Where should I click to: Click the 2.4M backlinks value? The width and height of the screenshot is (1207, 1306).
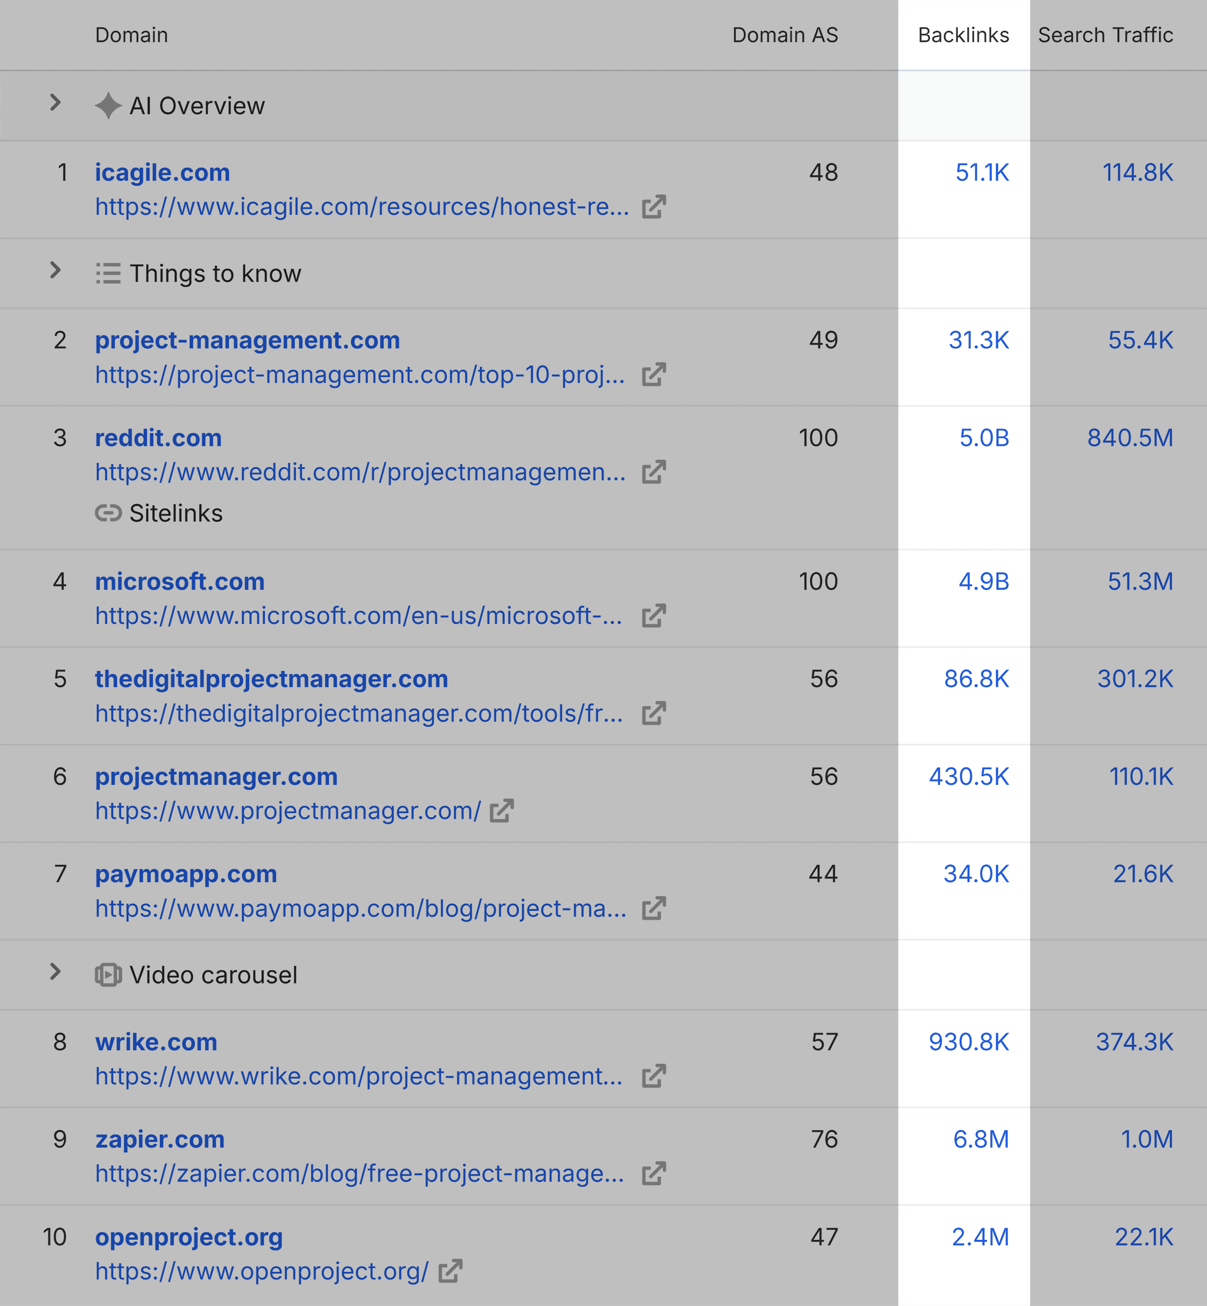(981, 1237)
